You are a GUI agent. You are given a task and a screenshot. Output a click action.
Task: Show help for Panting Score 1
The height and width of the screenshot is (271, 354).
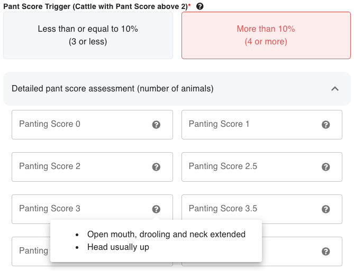pyautogui.click(x=326, y=125)
